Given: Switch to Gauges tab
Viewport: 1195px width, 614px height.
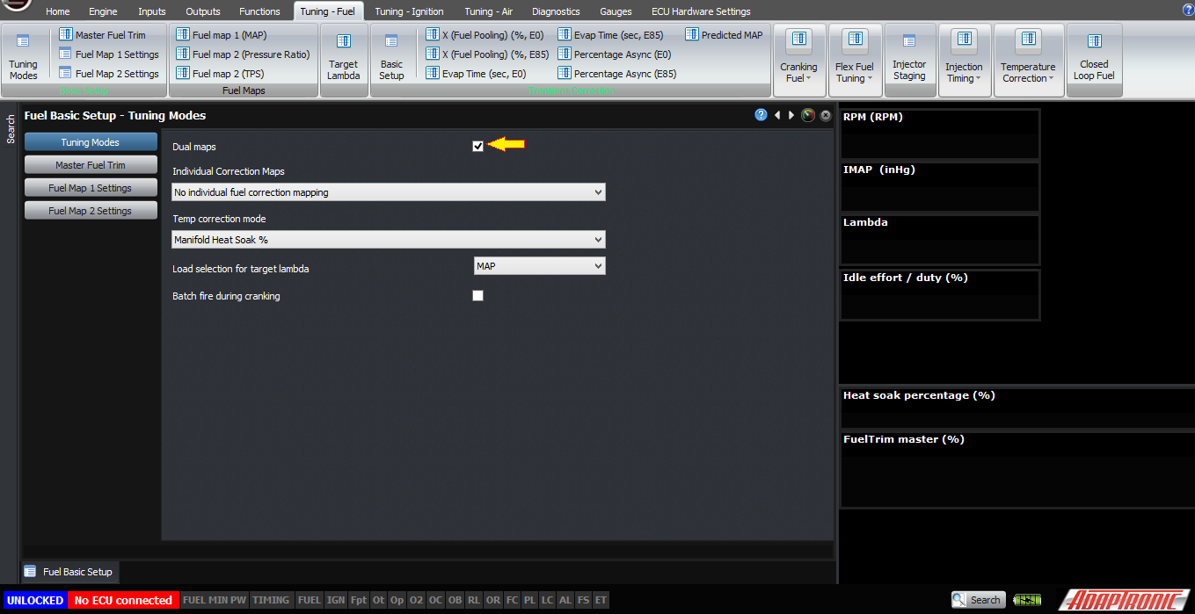Looking at the screenshot, I should click(616, 11).
